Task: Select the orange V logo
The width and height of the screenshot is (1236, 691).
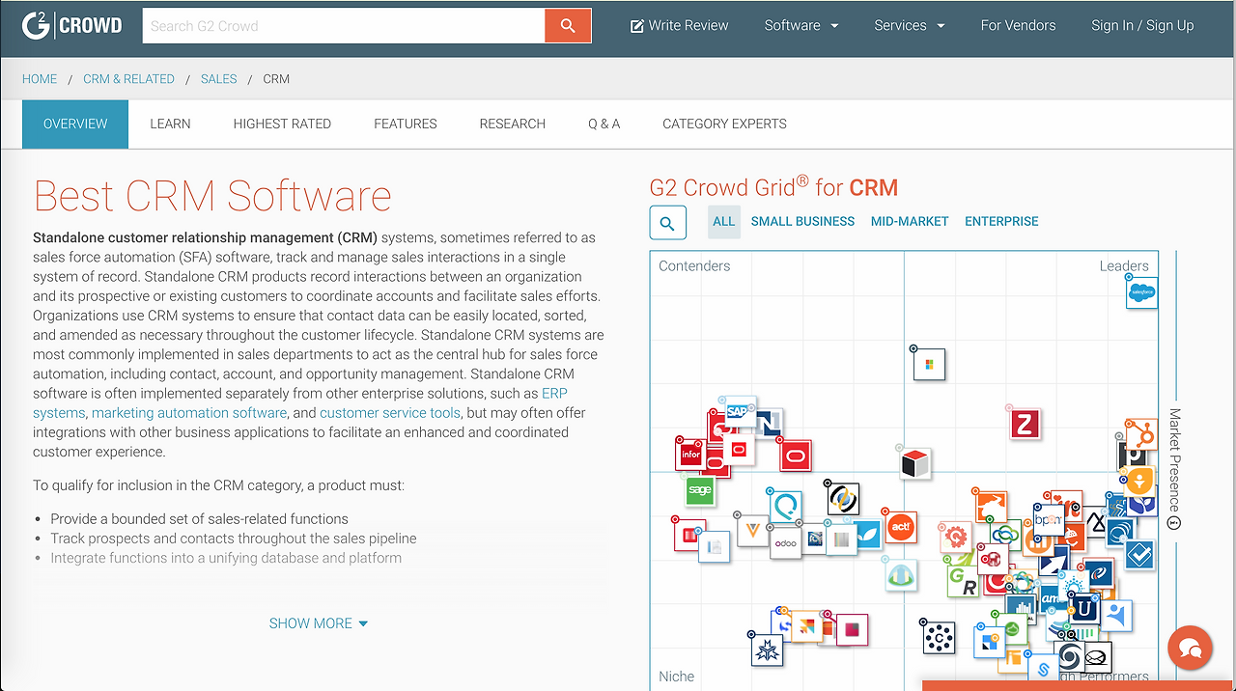Action: coord(752,530)
